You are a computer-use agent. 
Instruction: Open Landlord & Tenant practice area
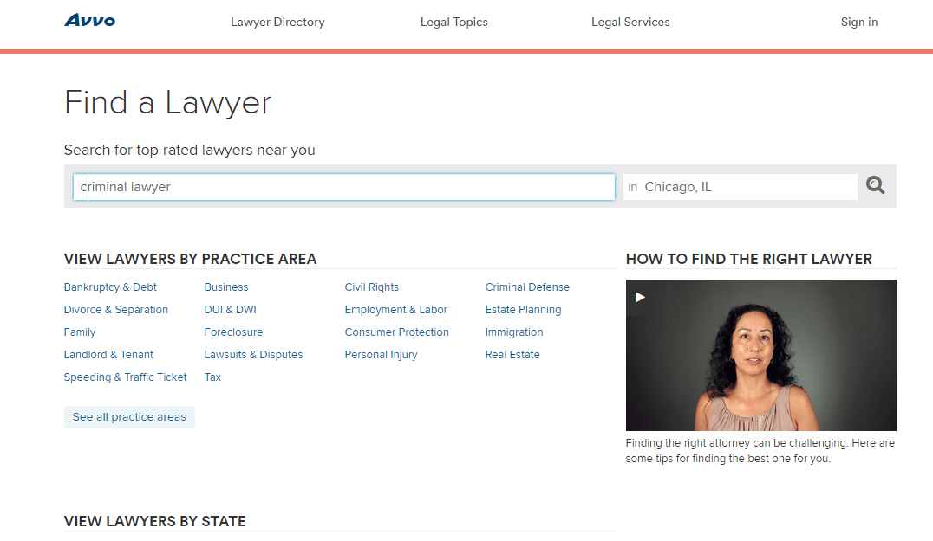108,355
